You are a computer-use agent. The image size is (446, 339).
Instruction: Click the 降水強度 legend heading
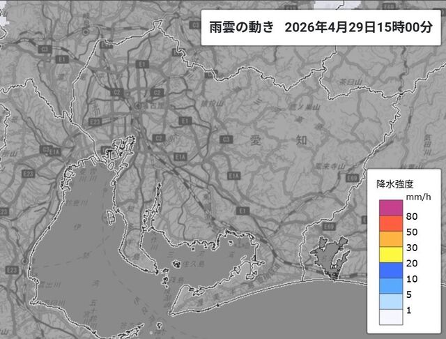[394, 184]
